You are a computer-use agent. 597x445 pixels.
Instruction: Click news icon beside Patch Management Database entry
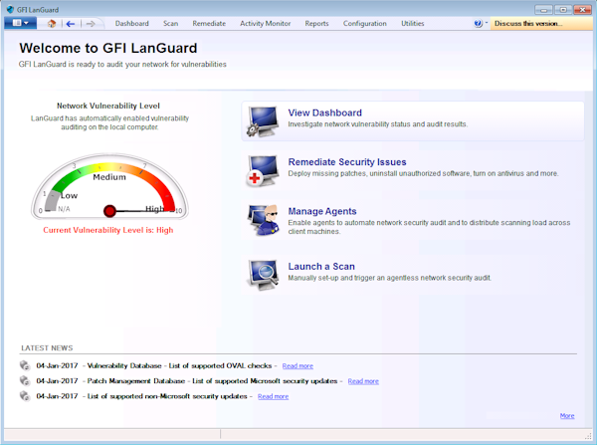(x=25, y=380)
